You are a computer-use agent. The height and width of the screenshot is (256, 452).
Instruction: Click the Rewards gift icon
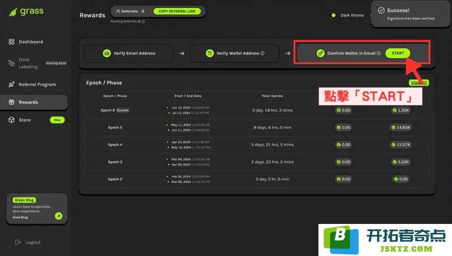[x=12, y=102]
